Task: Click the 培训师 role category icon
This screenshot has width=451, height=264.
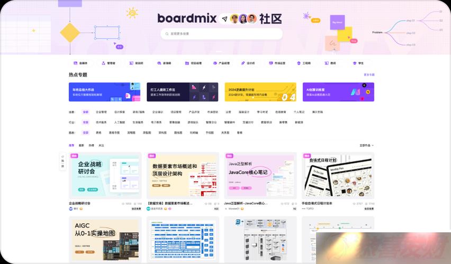Action: 131,63
